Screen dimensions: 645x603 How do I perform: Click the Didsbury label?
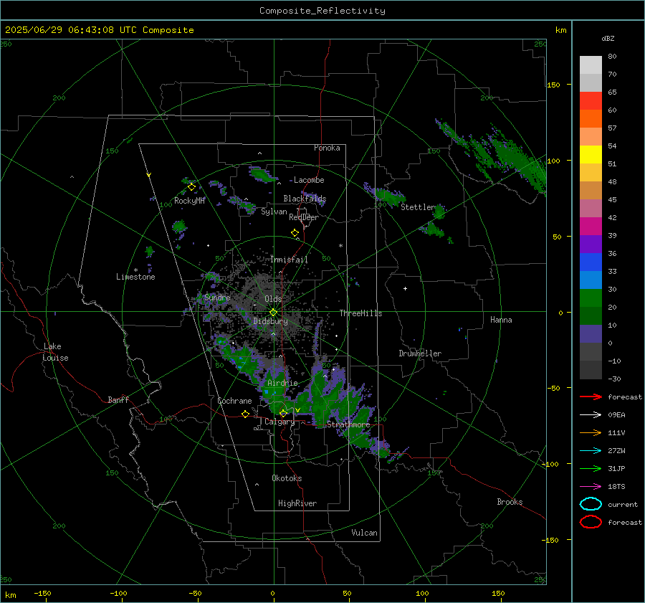pos(270,321)
